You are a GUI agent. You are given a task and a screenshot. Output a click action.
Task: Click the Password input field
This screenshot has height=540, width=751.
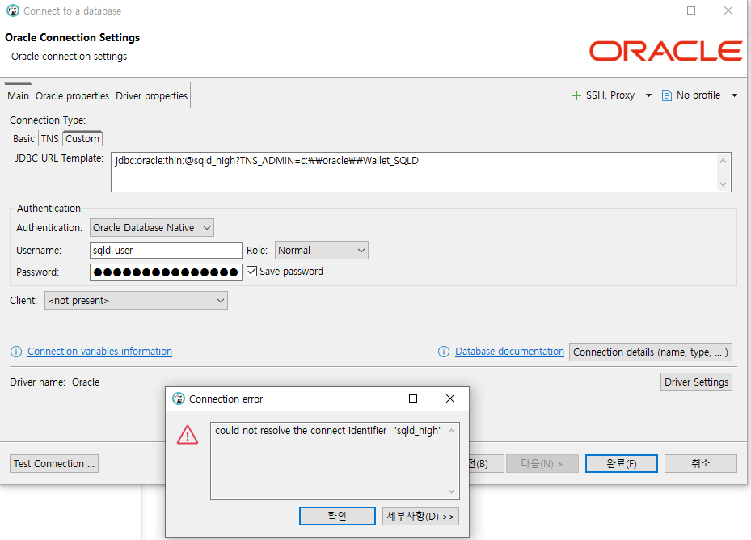point(166,272)
